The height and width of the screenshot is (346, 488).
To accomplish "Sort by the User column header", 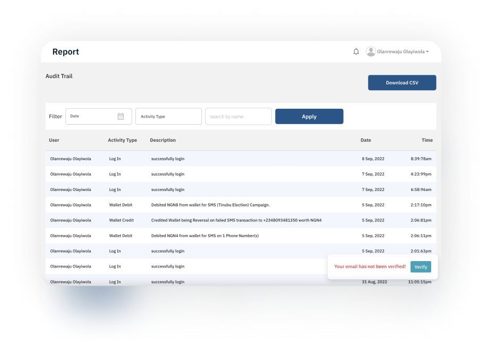I will [54, 140].
